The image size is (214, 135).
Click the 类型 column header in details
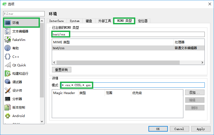click(x=91, y=93)
